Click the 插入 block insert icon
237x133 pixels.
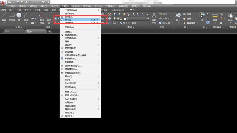pos(178,17)
